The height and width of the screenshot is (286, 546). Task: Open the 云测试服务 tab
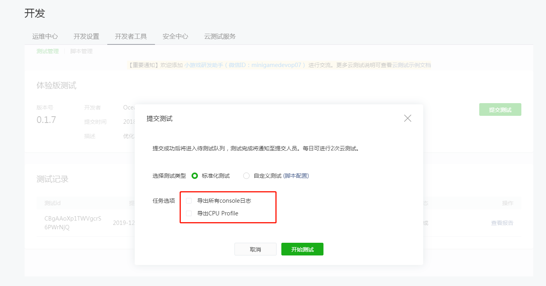(x=220, y=36)
